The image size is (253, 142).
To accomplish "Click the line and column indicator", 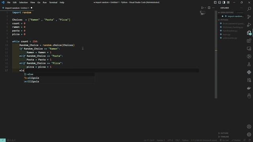I will pyautogui.click(x=149, y=140).
